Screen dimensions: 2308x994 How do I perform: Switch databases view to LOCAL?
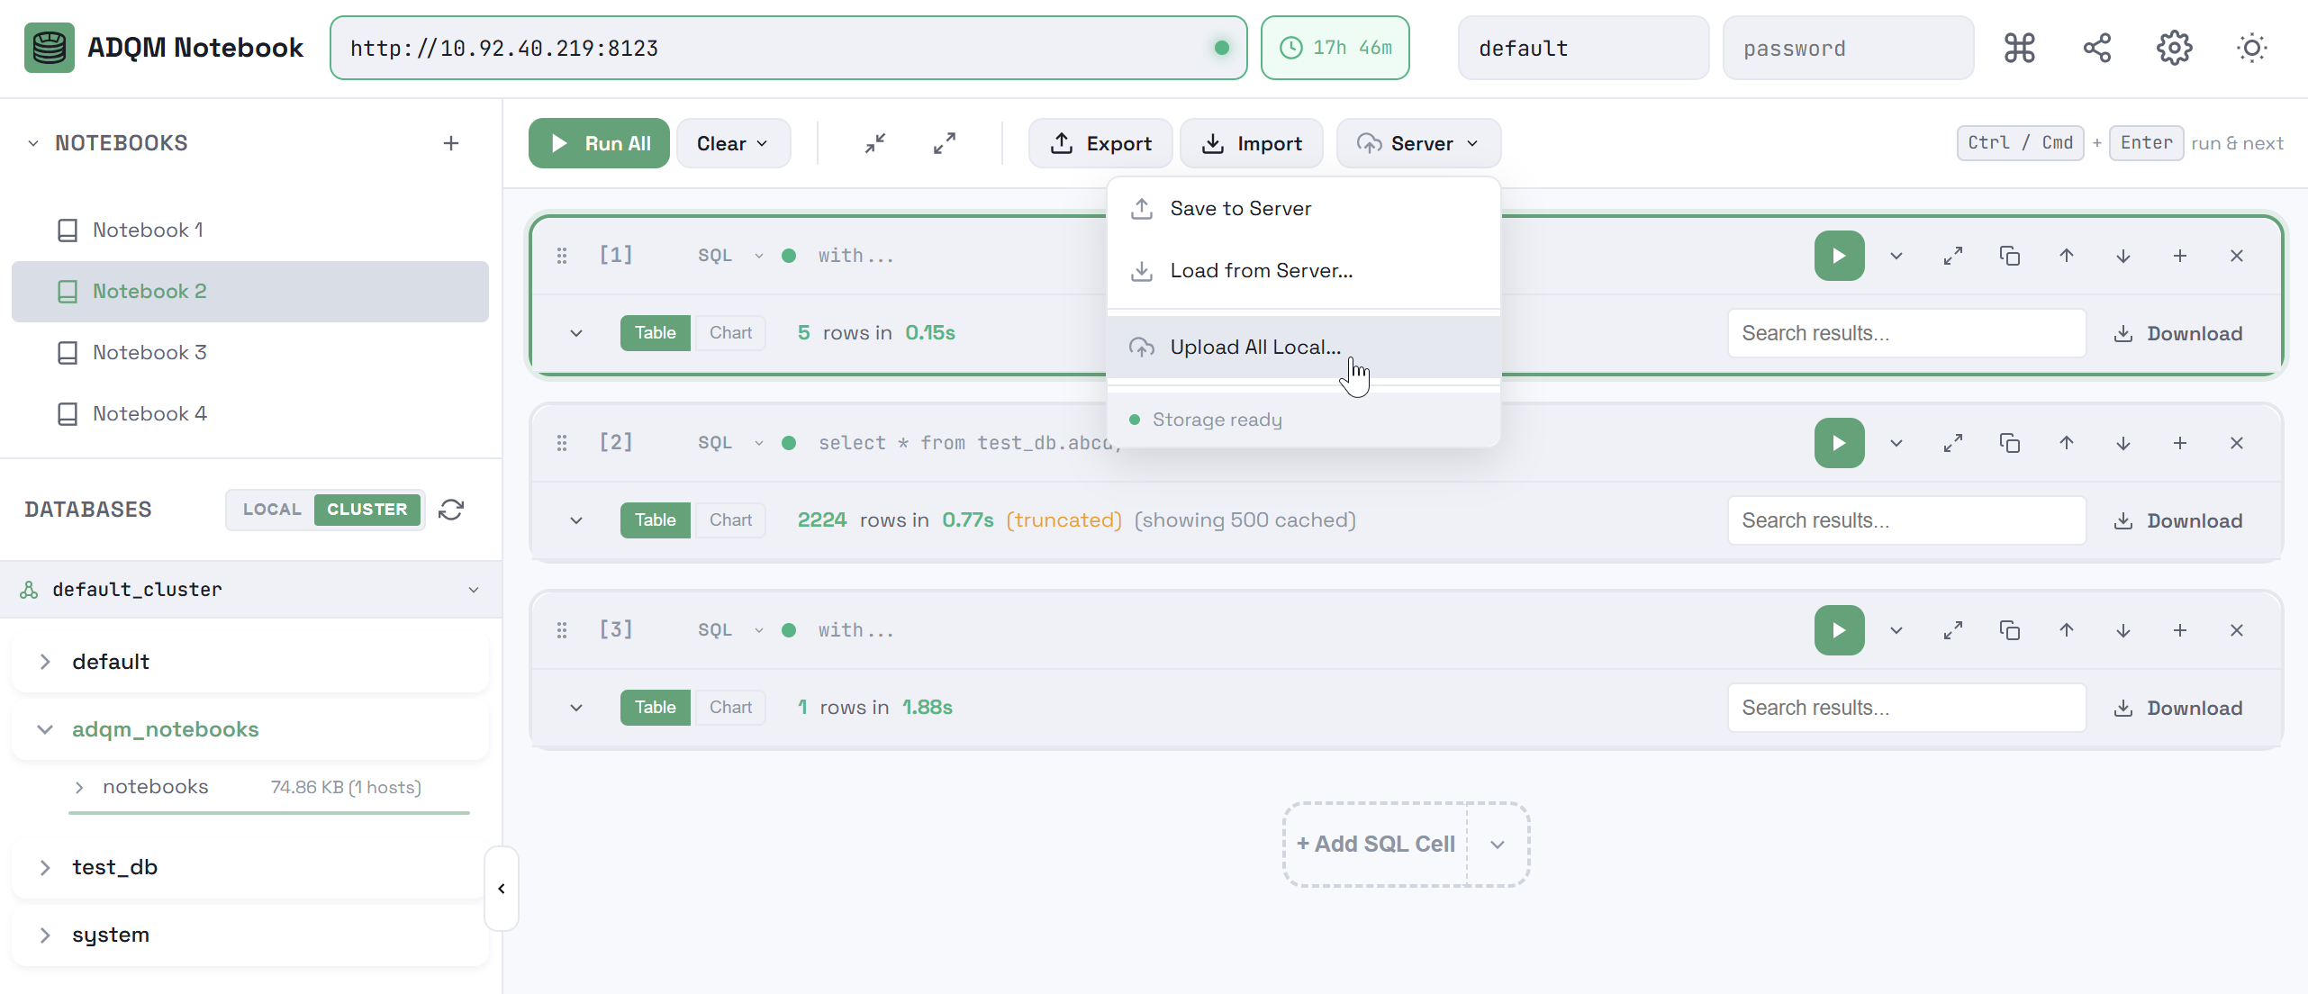click(272, 510)
